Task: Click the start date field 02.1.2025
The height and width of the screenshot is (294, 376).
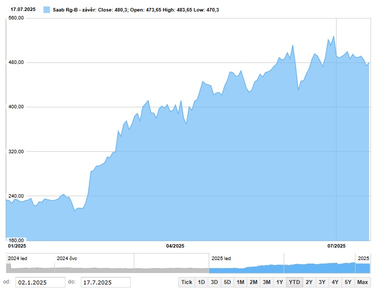Action: point(40,283)
